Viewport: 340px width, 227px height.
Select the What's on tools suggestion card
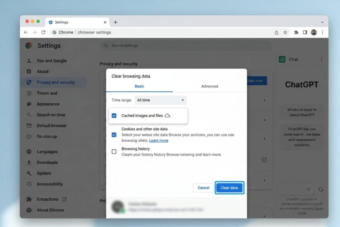point(302,112)
